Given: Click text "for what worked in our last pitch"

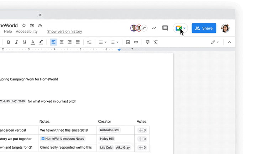Looking at the screenshot, I should 52,101.
